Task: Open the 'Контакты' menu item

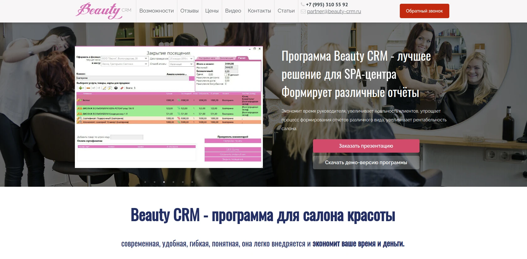Action: (259, 11)
